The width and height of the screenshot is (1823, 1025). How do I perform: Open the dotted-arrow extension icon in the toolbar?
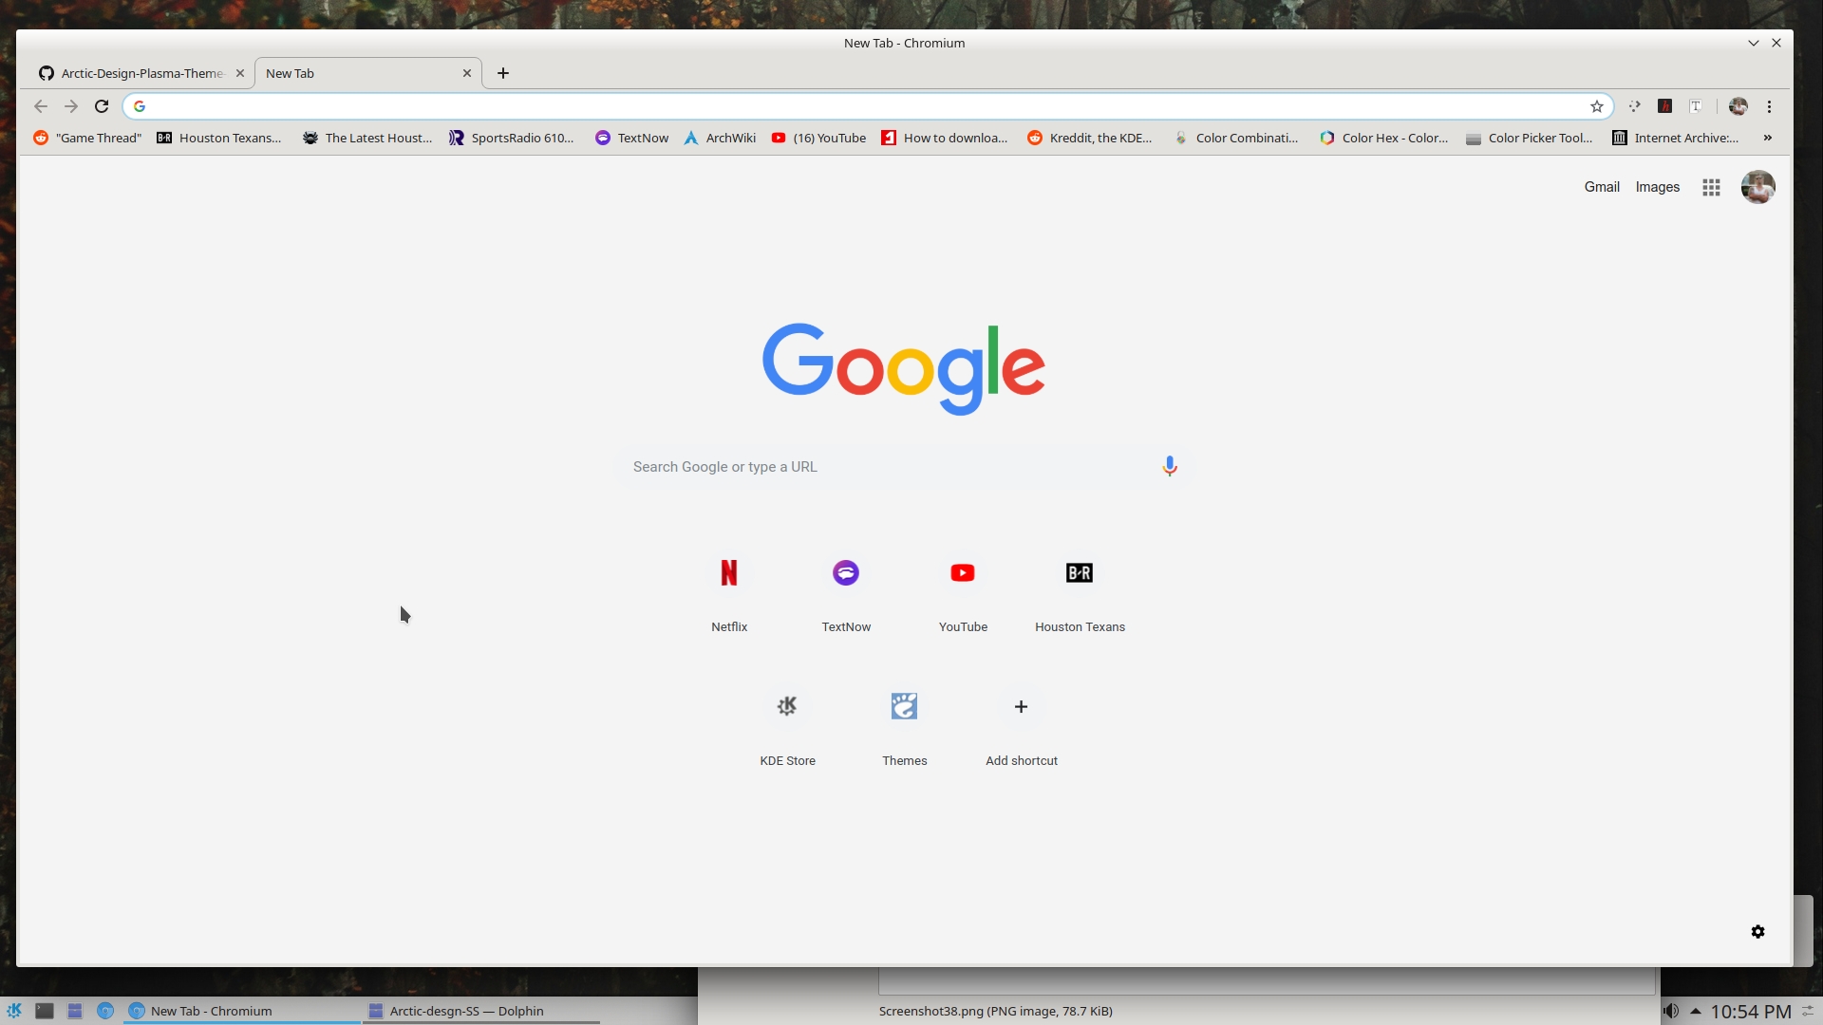(1635, 106)
